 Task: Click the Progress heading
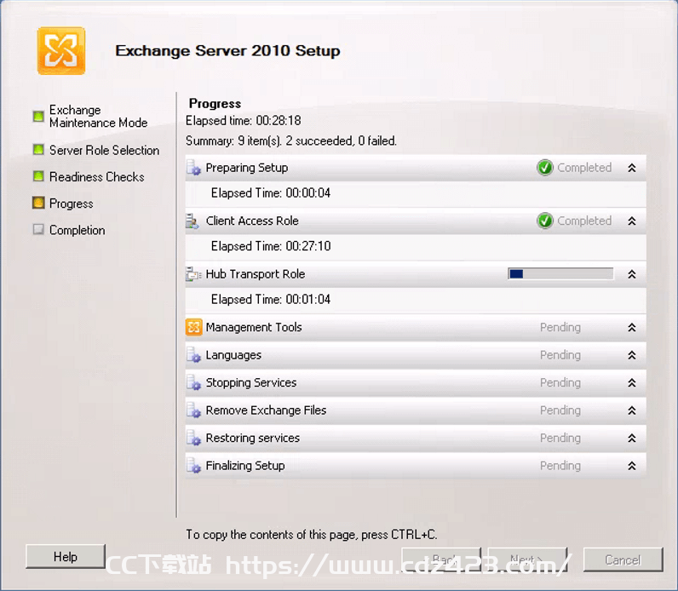215,104
